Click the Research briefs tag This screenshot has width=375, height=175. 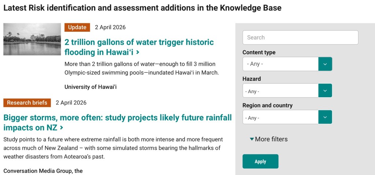(27, 103)
